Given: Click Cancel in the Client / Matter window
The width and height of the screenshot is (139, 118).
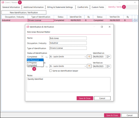Looking at the screenshot, I should point(130,115).
